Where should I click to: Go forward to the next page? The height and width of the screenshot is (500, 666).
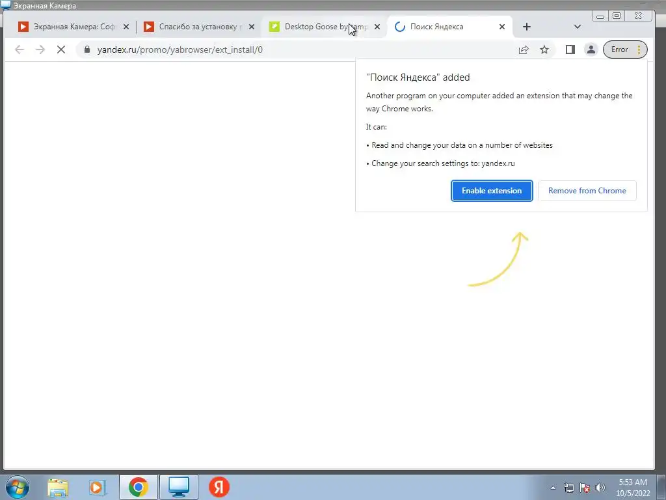click(40, 49)
